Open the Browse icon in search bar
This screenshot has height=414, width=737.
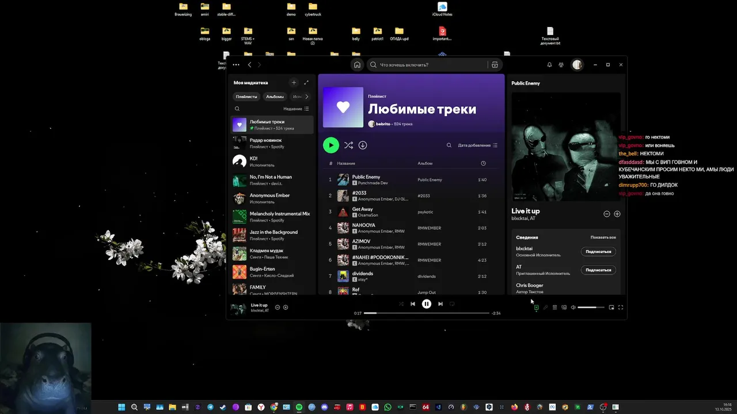tap(495, 65)
